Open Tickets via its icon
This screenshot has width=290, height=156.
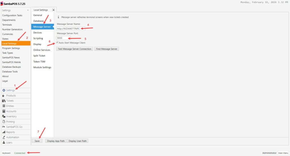click(x=4, y=101)
